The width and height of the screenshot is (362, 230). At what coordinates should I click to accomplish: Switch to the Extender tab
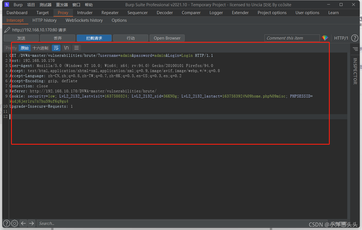240,12
